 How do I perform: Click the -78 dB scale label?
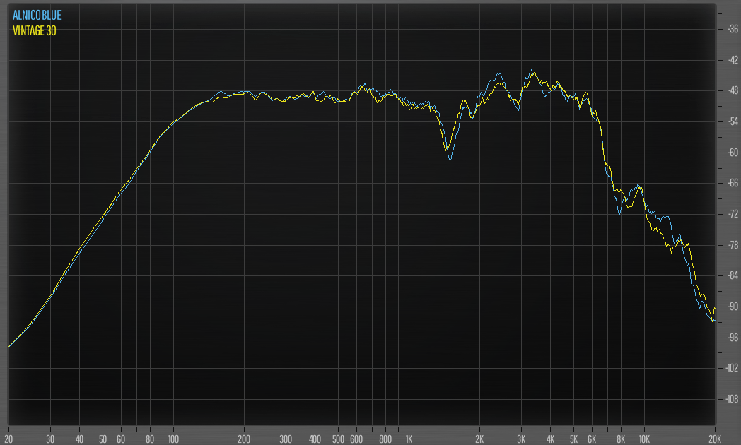(x=733, y=245)
